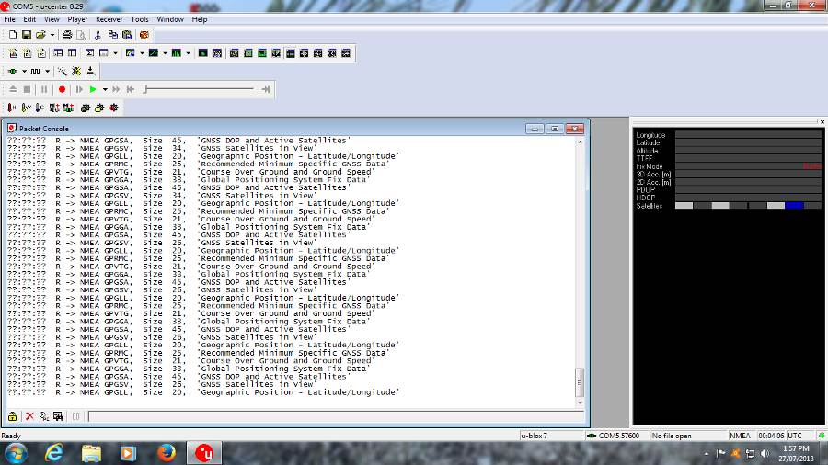Click the Stop button in player toolbar
The height and width of the screenshot is (465, 828).
tap(28, 89)
